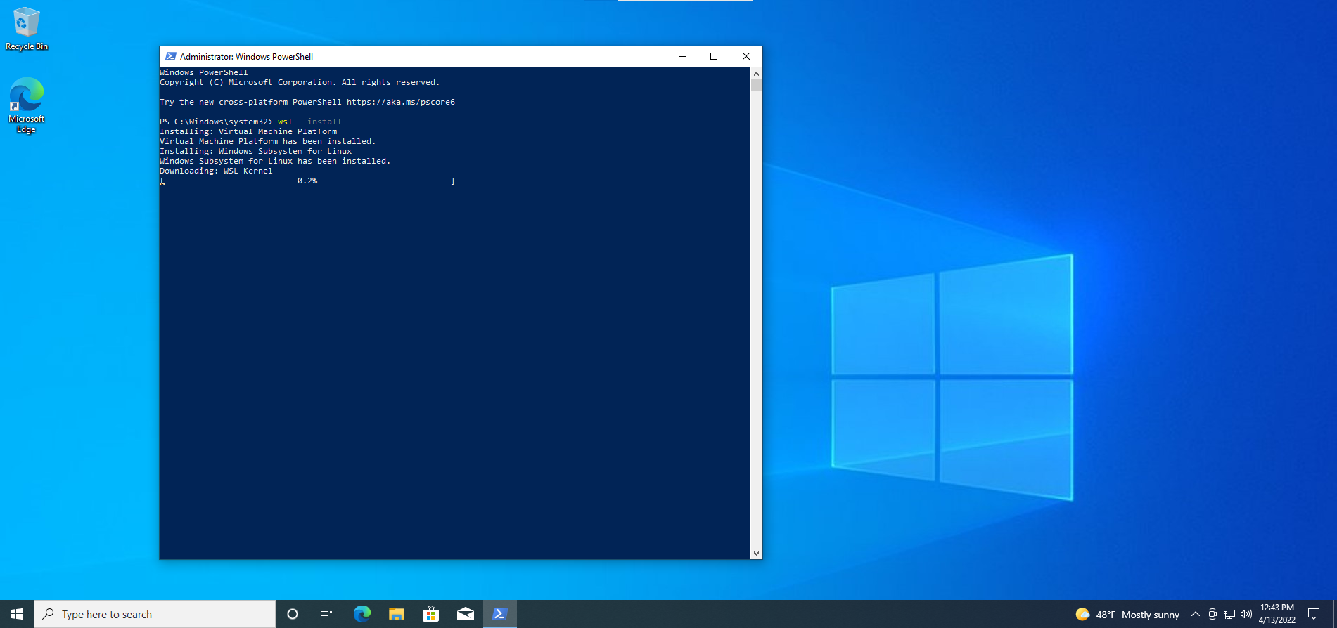Launch Microsoft Store from the taskbar
Viewport: 1337px width, 628px height.
pos(430,614)
